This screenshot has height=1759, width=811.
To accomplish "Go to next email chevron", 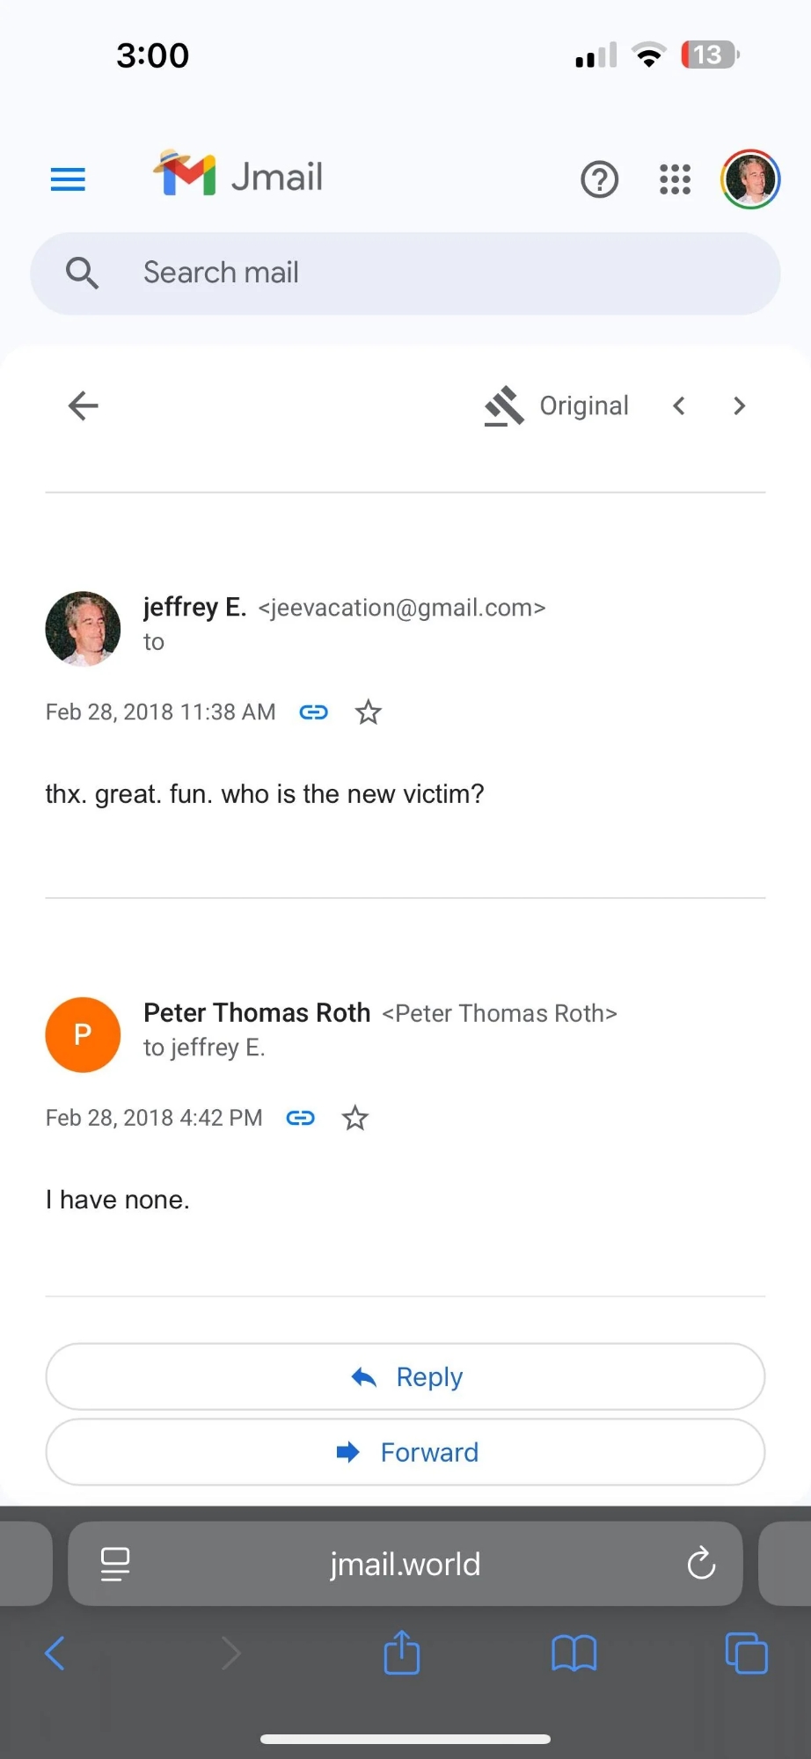I will click(x=739, y=405).
